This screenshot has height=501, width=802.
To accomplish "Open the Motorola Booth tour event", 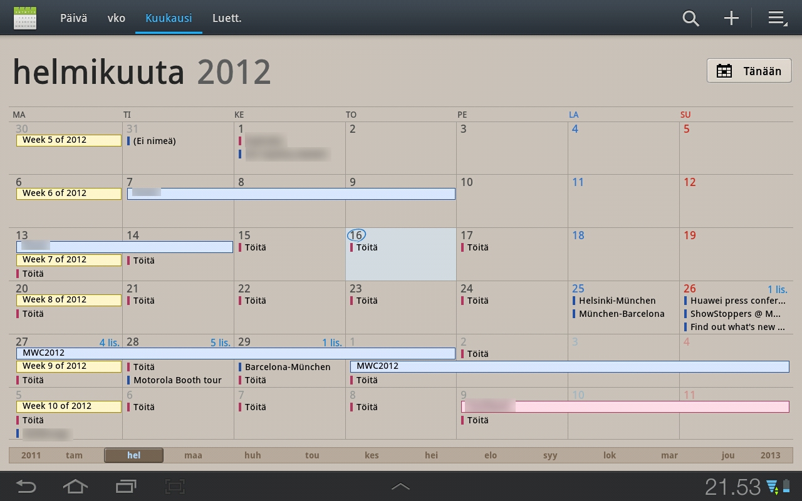I will pos(177,380).
